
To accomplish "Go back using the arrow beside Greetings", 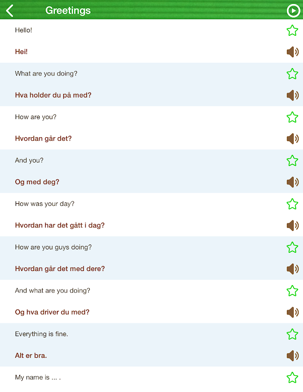I will pyautogui.click(x=9, y=11).
